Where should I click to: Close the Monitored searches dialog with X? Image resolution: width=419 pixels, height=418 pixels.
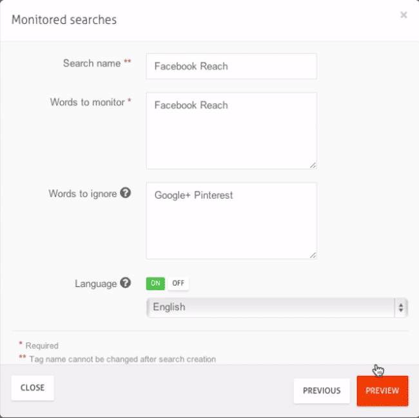pos(404,15)
